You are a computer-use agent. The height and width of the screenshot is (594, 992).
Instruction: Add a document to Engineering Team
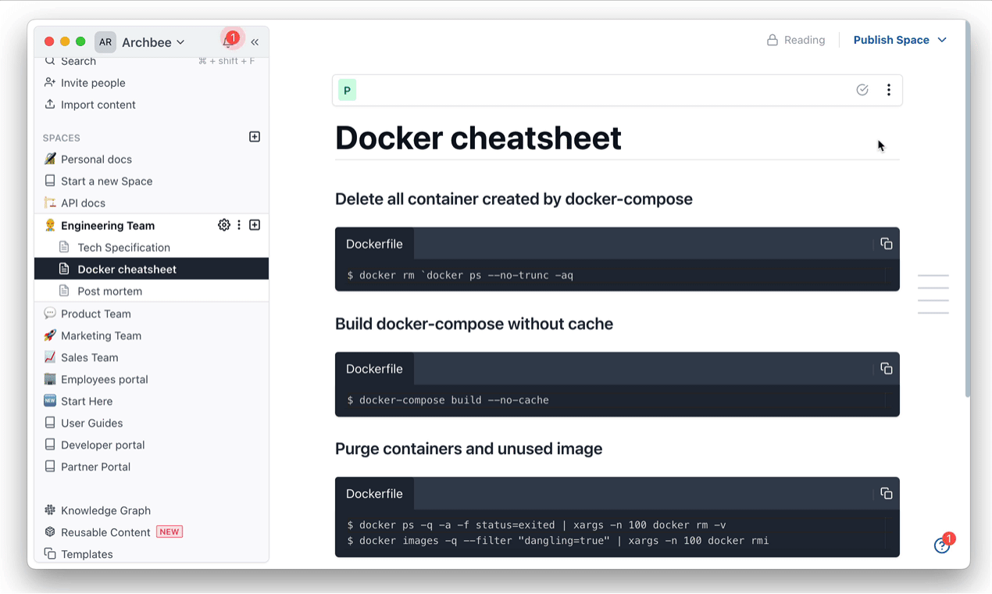(255, 225)
